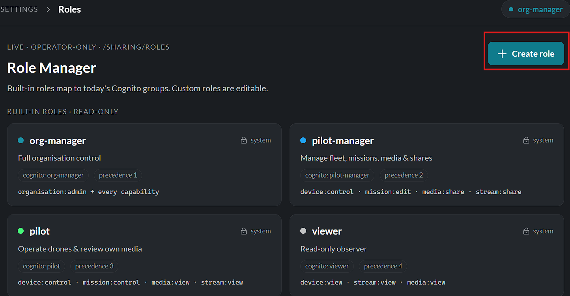Viewport: 570px width, 296px height.
Task: Click 'organisation:admin + every capability' text
Action: tap(89, 192)
